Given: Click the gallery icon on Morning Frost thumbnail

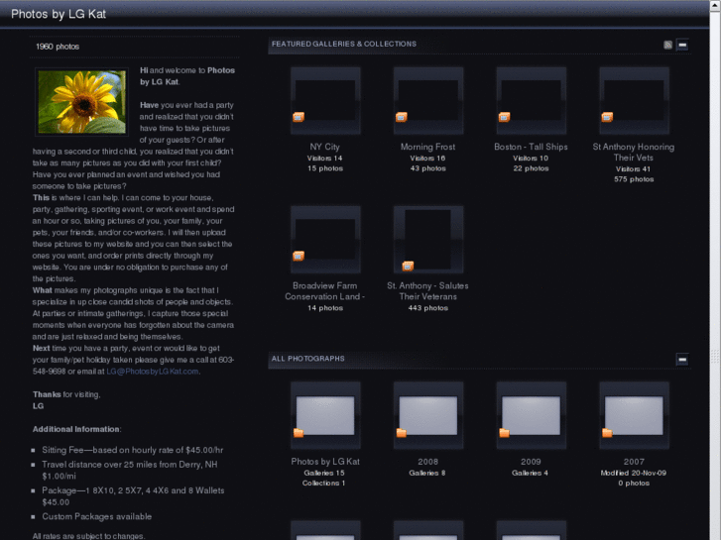Looking at the screenshot, I should pyautogui.click(x=402, y=117).
